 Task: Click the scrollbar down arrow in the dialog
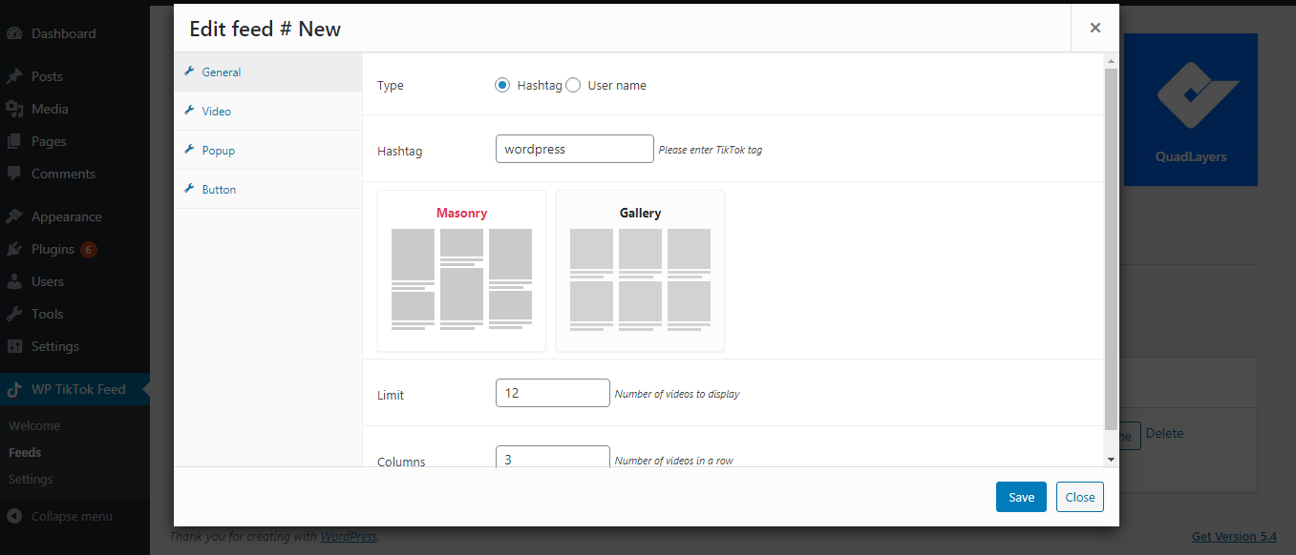pyautogui.click(x=1110, y=459)
